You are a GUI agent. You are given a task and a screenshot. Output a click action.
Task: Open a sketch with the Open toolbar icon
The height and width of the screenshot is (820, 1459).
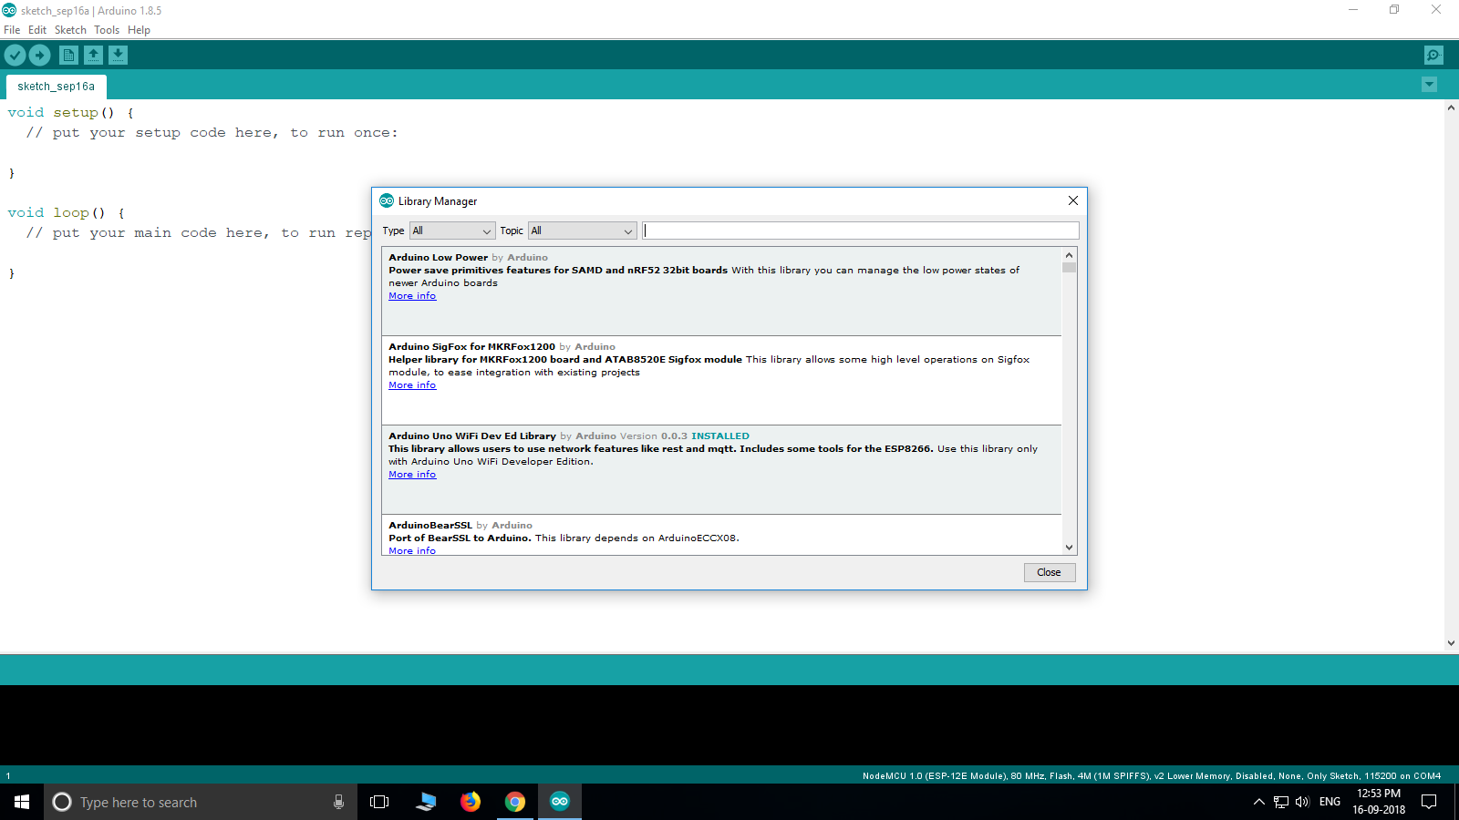(x=93, y=55)
